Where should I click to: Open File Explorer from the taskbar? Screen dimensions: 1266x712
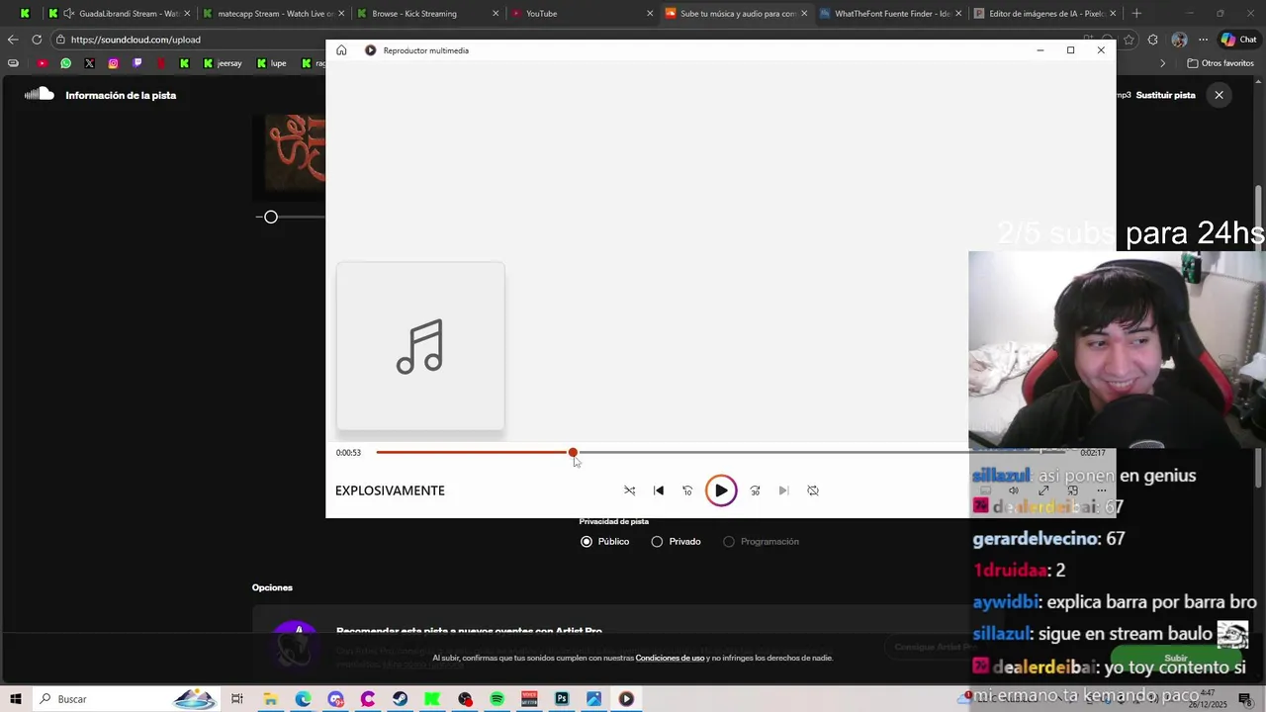point(270,699)
